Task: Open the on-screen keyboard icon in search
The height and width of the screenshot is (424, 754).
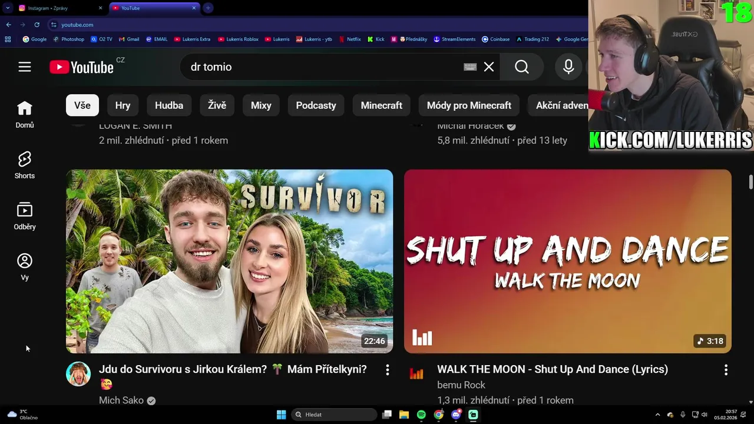Action: pos(470,67)
